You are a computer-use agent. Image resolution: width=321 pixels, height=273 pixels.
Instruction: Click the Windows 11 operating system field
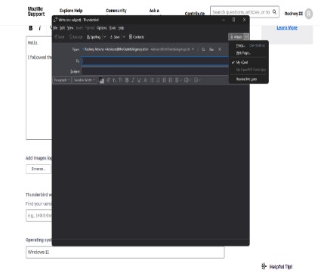click(x=125, y=252)
